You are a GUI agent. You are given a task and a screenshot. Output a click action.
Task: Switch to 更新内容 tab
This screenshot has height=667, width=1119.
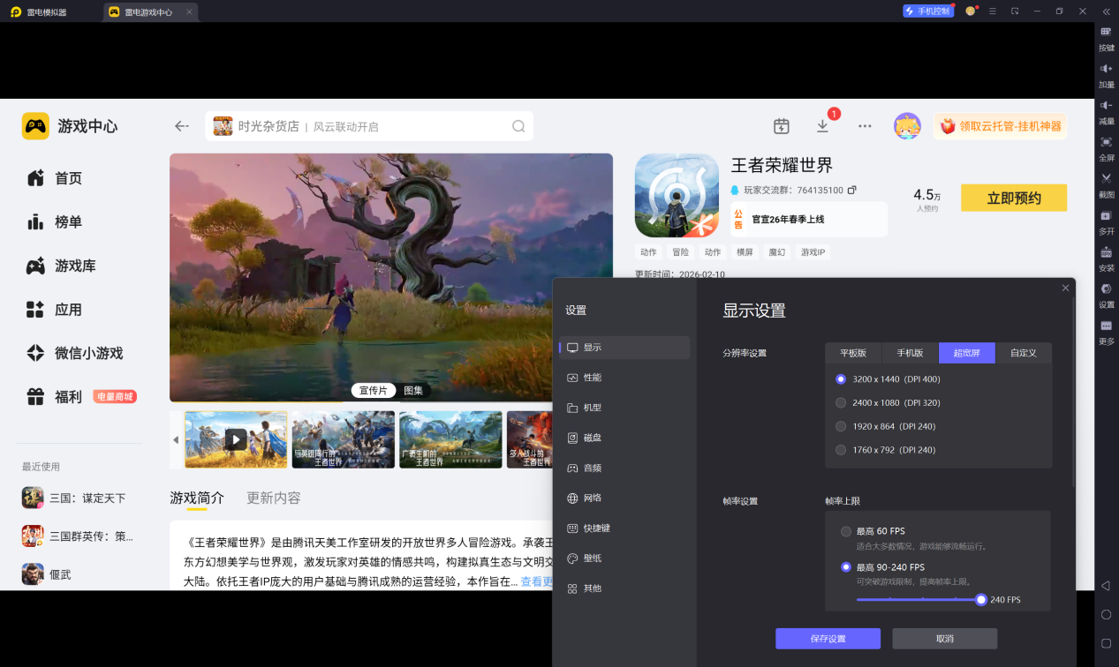pyautogui.click(x=274, y=498)
